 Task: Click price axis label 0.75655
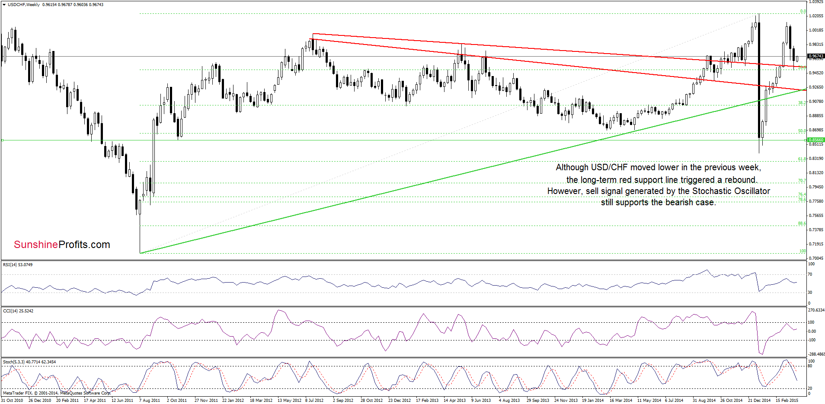816,216
